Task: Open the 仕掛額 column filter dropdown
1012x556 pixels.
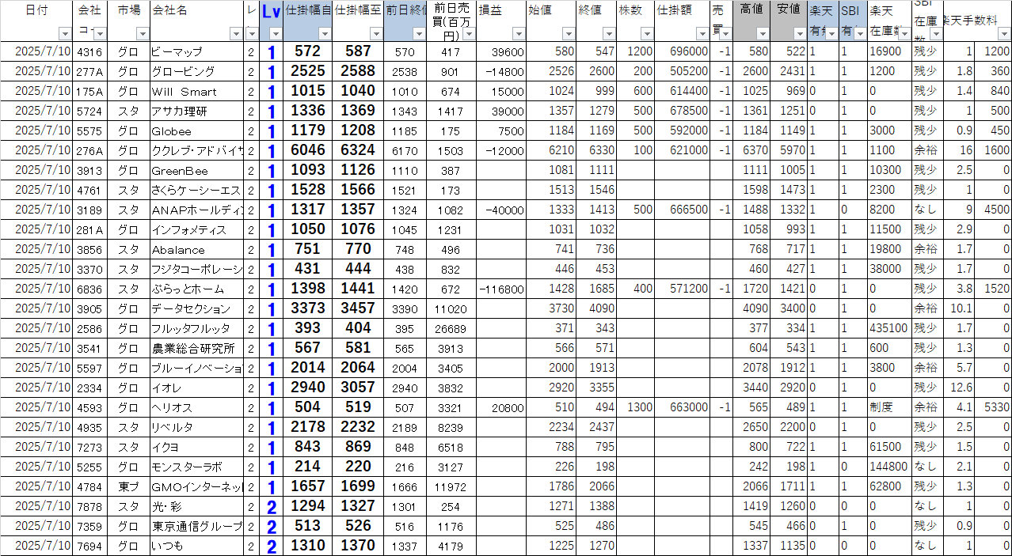Action: (702, 34)
